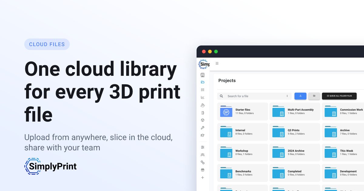Open the printers dashboard sidebar icon
The width and height of the screenshot is (364, 191).
pos(203,75)
